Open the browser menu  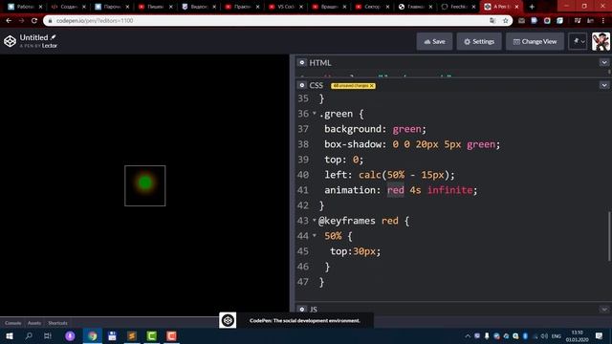[603, 20]
